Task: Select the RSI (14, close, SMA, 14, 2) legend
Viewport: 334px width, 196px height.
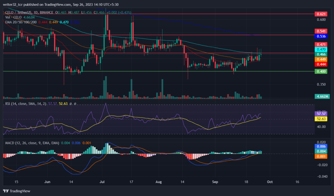Action: pyautogui.click(x=25, y=104)
